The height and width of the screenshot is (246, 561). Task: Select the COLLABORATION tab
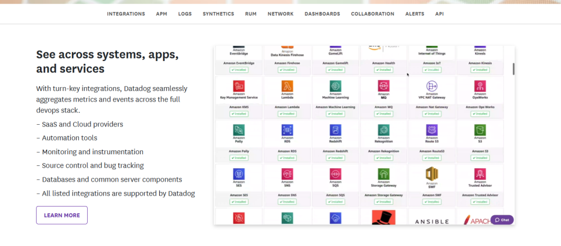click(372, 14)
